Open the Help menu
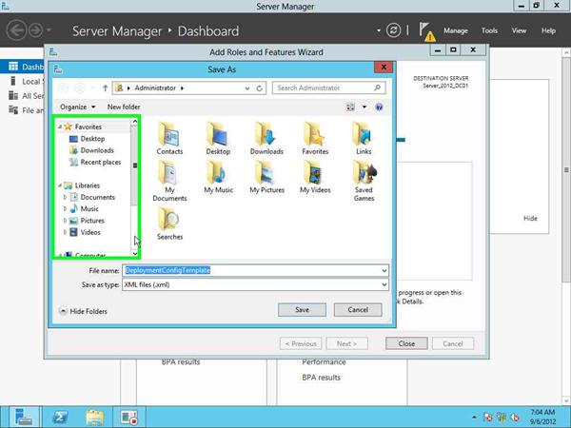Image resolution: width=571 pixels, height=428 pixels. [548, 30]
